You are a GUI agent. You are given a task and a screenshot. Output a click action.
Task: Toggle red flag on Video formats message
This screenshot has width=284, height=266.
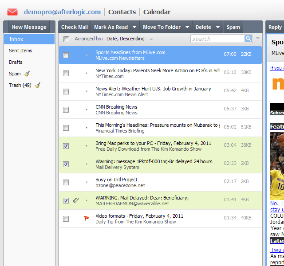point(87,218)
